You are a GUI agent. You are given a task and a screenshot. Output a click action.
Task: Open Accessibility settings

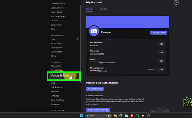tap(56, 70)
